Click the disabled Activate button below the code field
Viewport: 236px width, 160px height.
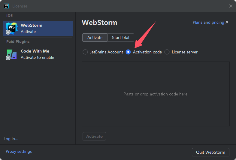94,136
